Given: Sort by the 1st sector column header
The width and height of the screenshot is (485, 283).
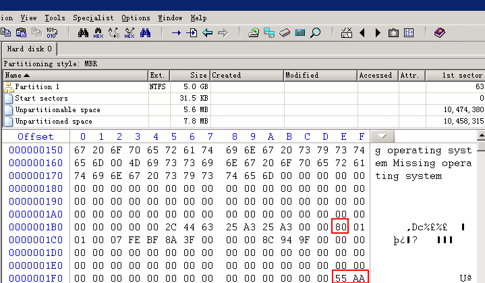Looking at the screenshot, I should (x=455, y=75).
